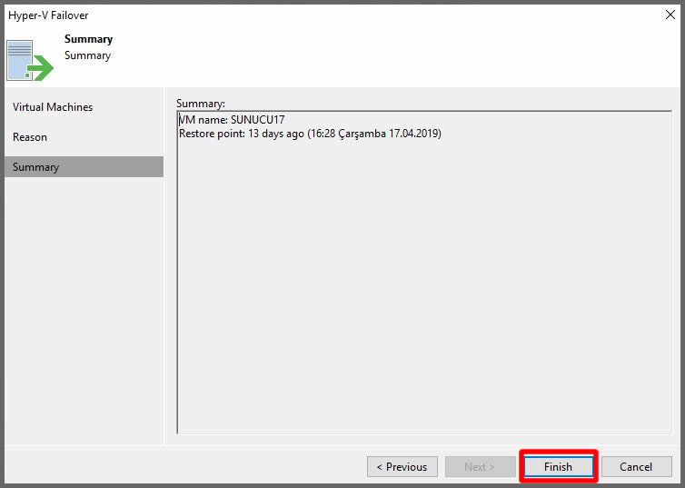Viewport: 685px width, 488px height.
Task: Click the Hyper-V Failover title bar text
Action: pos(49,15)
